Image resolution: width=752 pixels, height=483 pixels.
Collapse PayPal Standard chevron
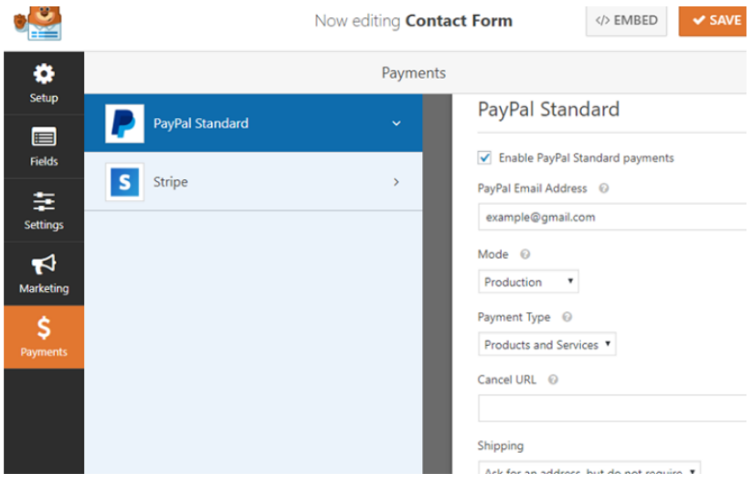(x=397, y=123)
